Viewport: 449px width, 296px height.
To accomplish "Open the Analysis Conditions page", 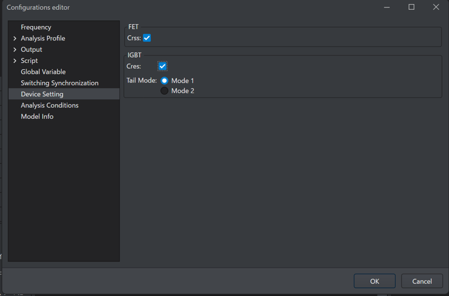I will (50, 105).
